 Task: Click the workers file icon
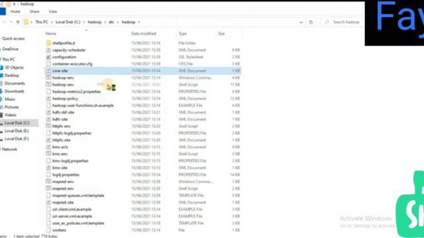point(48,230)
